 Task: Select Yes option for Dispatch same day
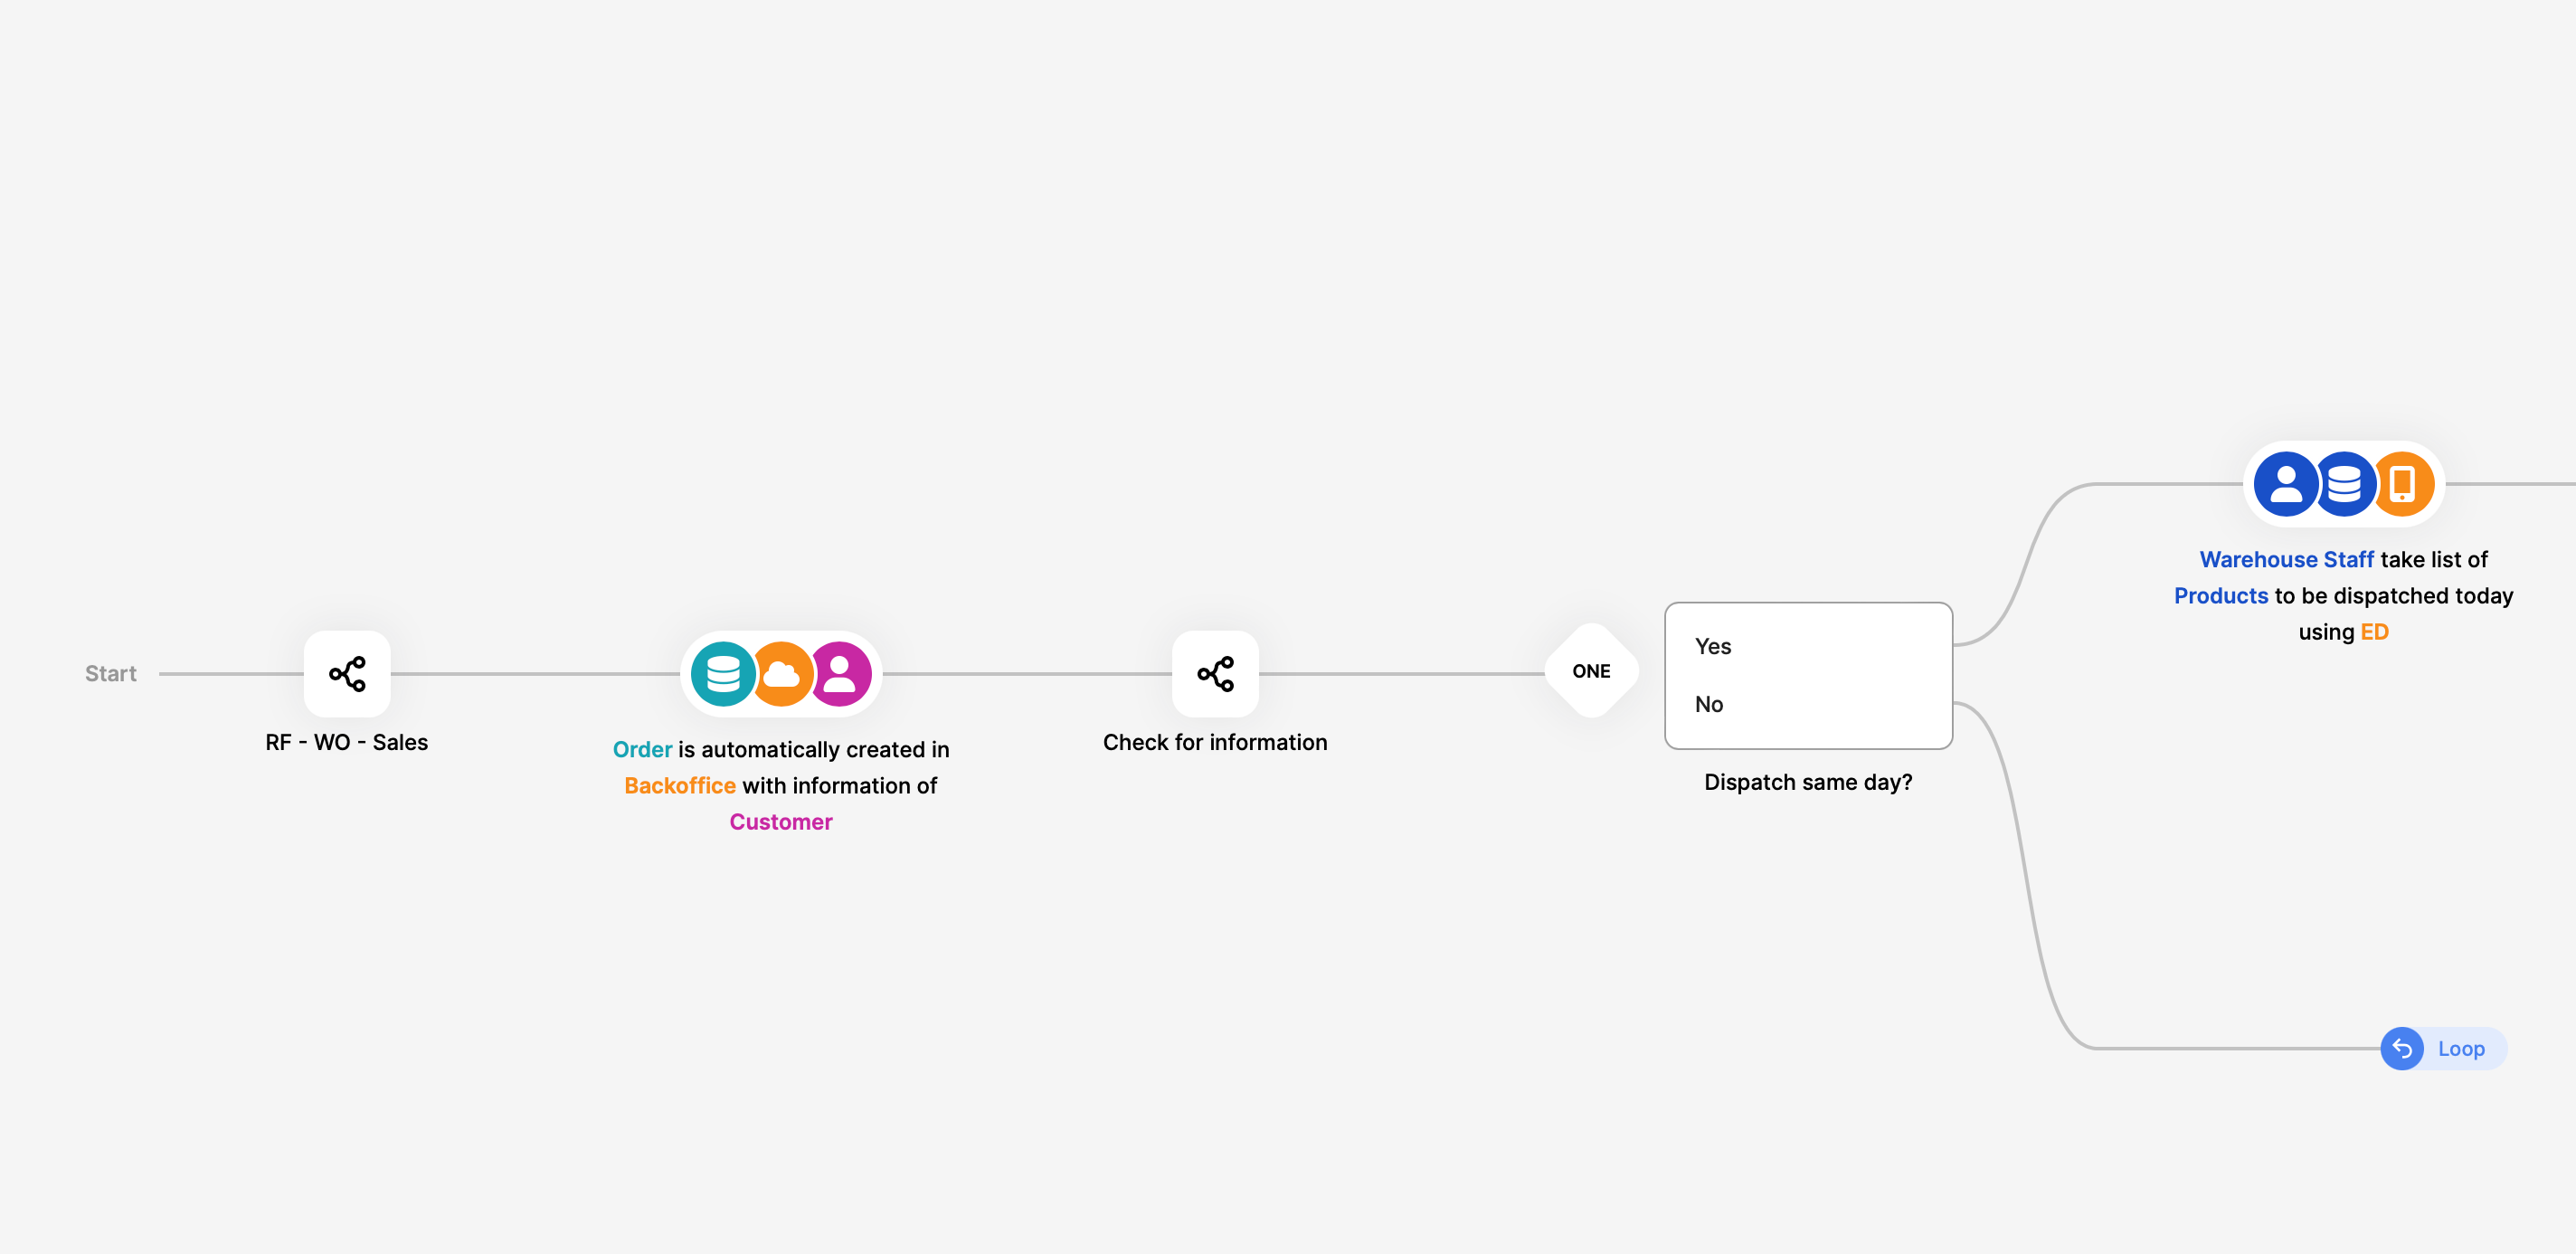(1713, 646)
